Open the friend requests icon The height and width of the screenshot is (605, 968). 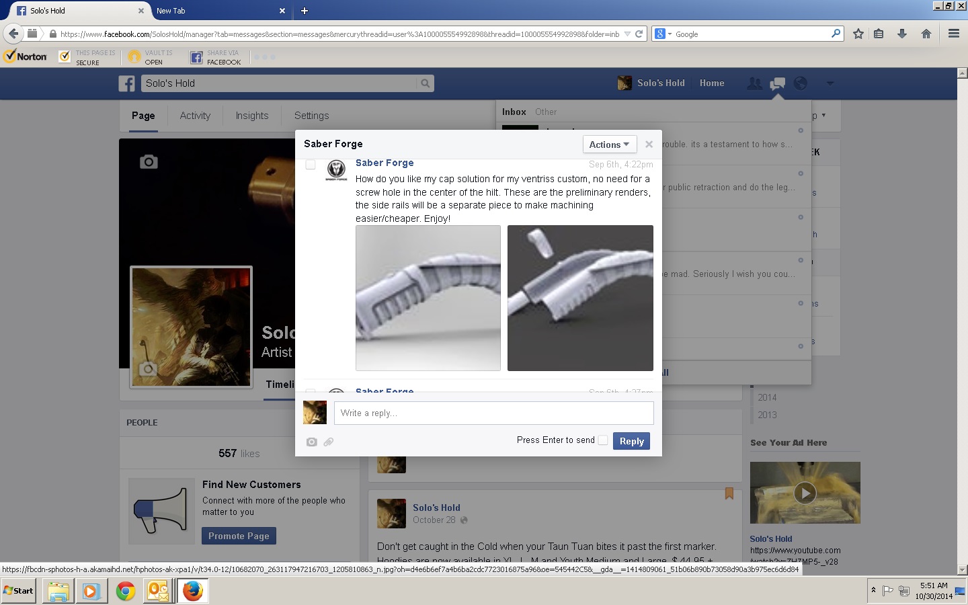click(x=755, y=83)
